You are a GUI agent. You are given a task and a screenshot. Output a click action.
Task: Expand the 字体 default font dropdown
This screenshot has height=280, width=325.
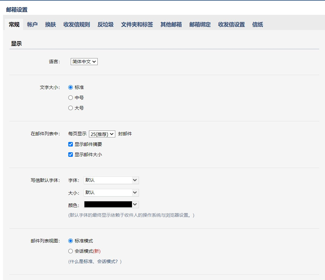point(111,180)
